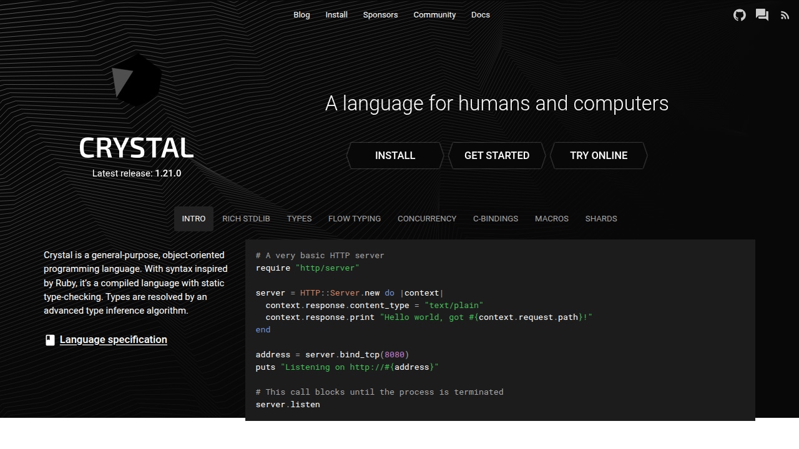Click the 'address = server.bind_tcp(8080)' line
Image resolution: width=799 pixels, height=449 pixels.
coord(333,355)
